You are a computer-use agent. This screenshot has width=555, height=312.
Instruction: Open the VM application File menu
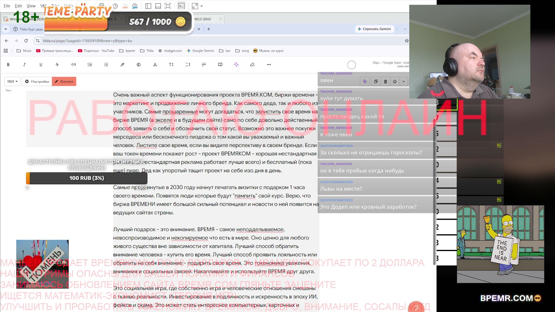pos(7,6)
